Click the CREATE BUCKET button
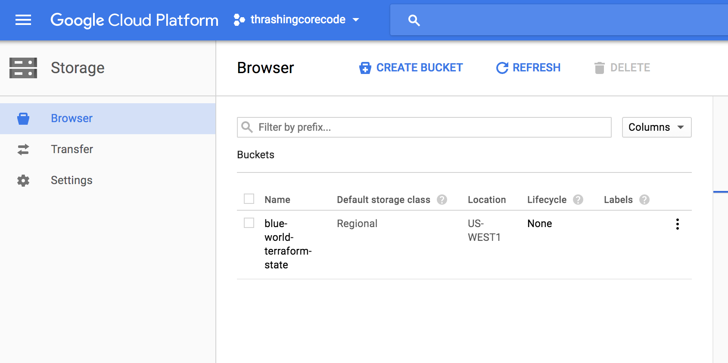This screenshot has width=728, height=363. pyautogui.click(x=411, y=68)
